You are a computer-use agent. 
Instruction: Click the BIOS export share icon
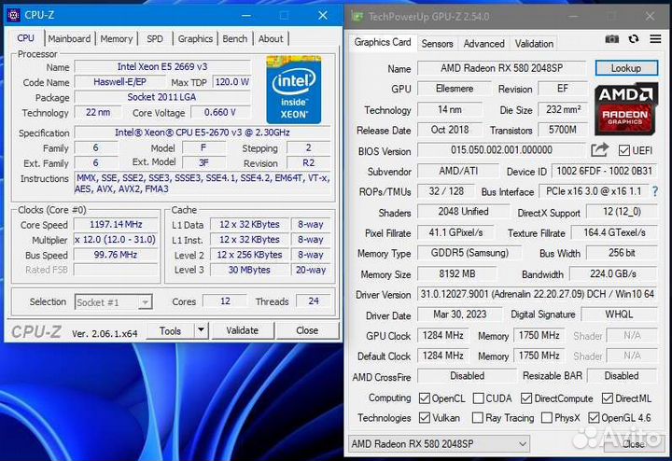pyautogui.click(x=599, y=149)
